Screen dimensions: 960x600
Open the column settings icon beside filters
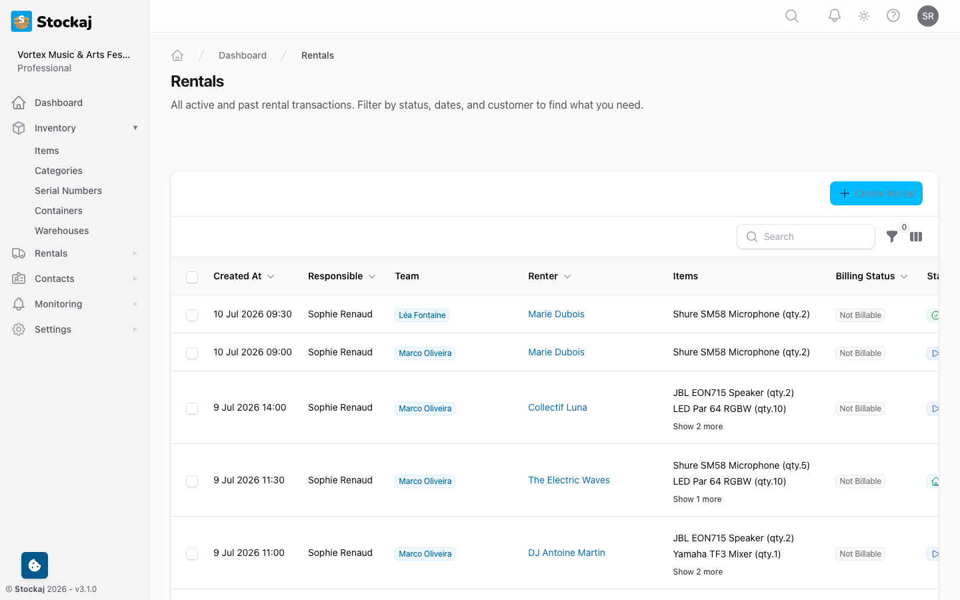point(916,237)
